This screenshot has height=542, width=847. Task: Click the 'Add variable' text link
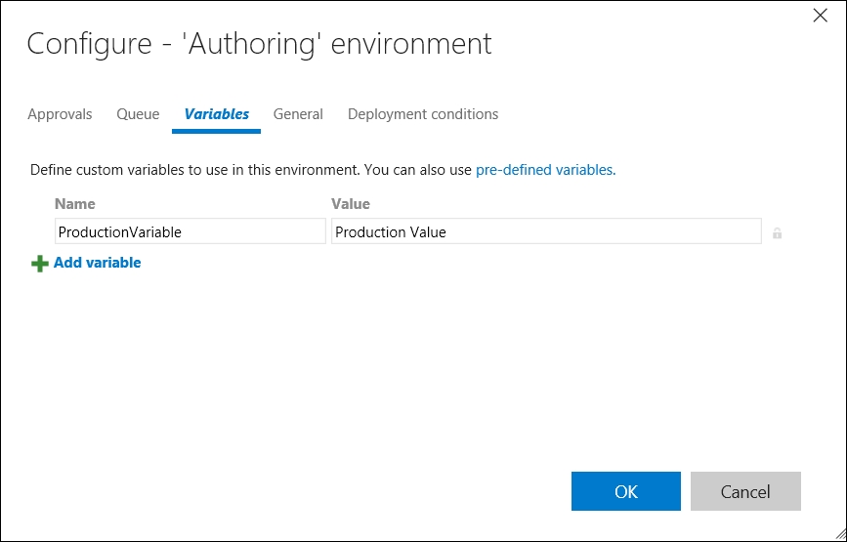pyautogui.click(x=97, y=263)
